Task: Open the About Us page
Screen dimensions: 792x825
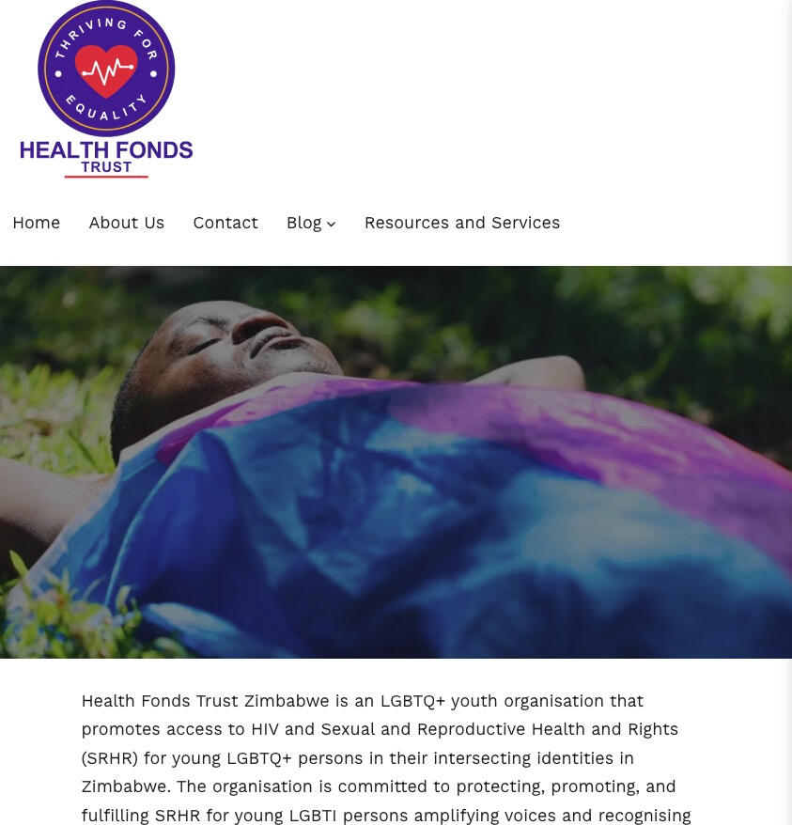Action: point(126,223)
